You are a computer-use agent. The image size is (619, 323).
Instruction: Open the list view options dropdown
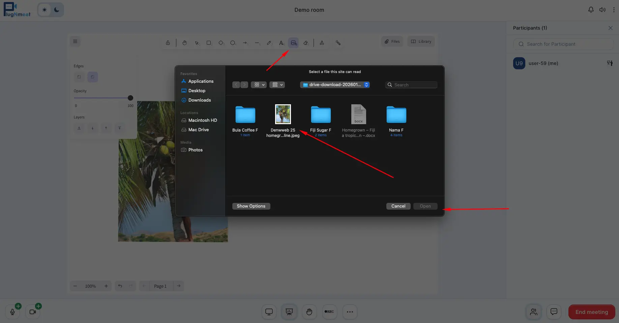click(x=277, y=85)
